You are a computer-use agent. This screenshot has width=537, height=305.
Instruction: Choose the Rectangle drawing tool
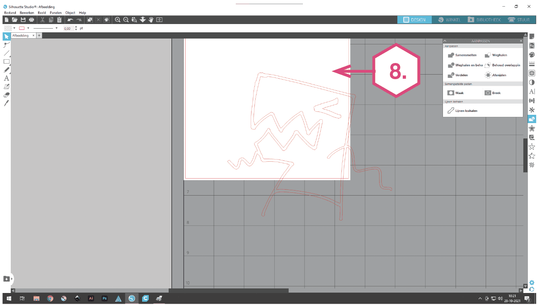pyautogui.click(x=7, y=62)
